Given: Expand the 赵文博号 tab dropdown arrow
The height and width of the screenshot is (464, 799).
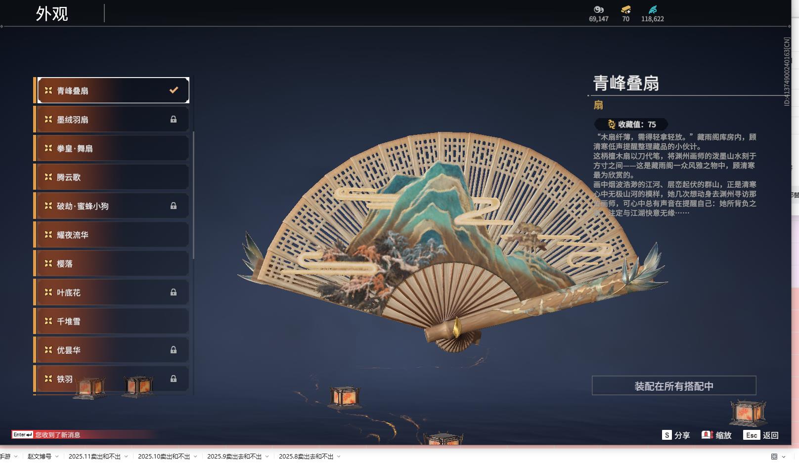Looking at the screenshot, I should pos(57,457).
